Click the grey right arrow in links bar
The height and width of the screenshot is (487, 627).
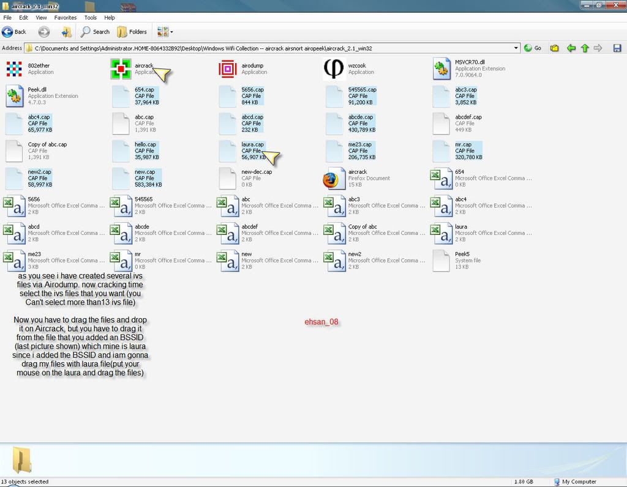598,48
